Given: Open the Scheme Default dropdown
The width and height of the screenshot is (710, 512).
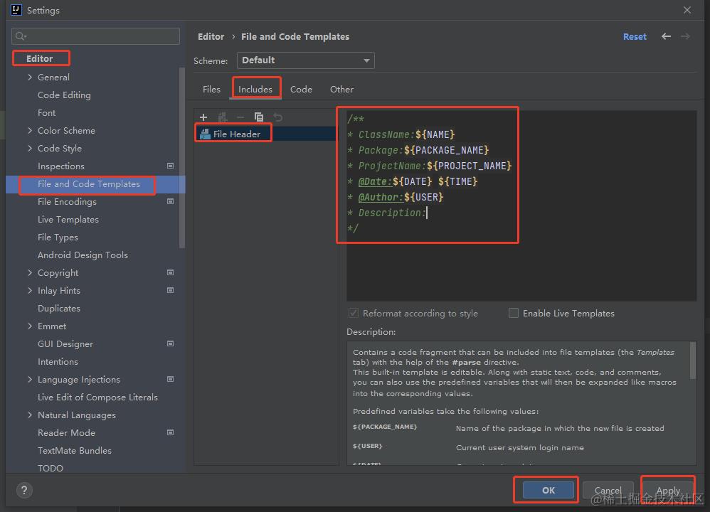Looking at the screenshot, I should (306, 60).
